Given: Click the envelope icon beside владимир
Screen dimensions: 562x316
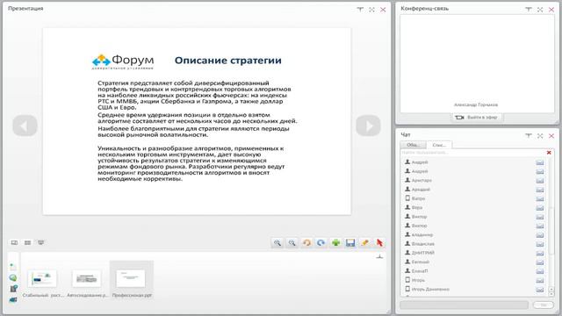Looking at the screenshot, I should click(540, 235).
